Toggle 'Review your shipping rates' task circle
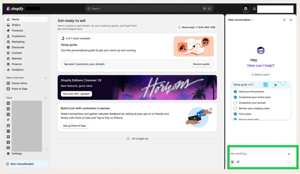 click(x=235, y=108)
